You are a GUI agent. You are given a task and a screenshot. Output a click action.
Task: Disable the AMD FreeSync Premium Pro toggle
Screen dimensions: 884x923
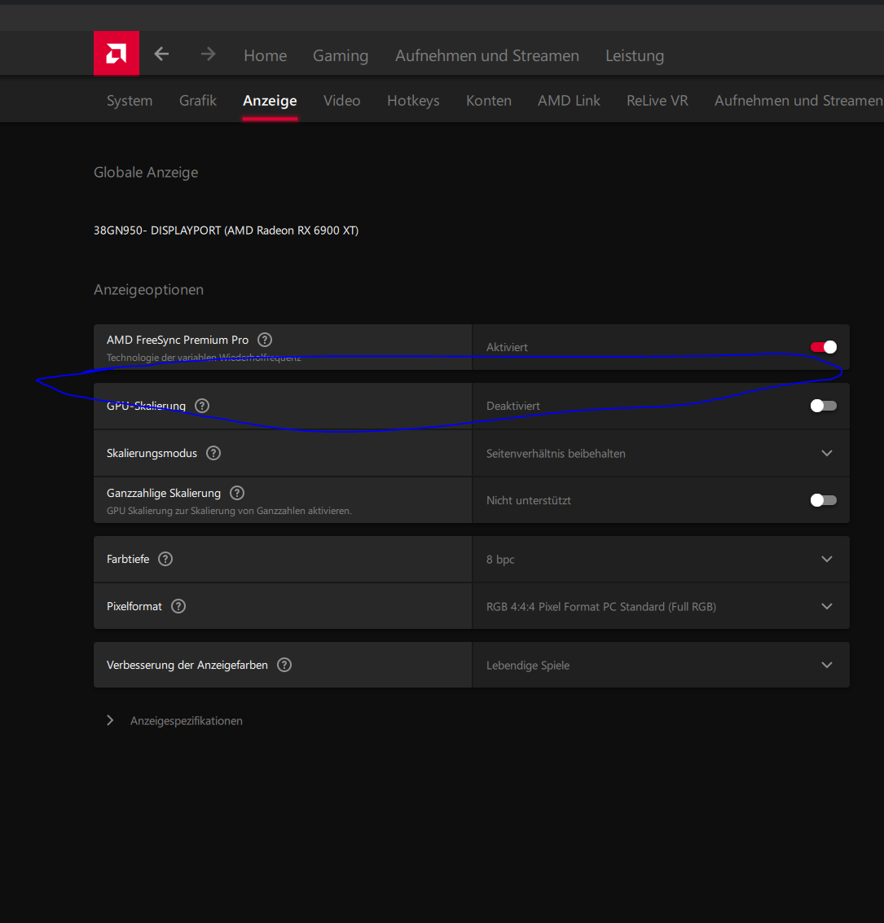pos(824,347)
